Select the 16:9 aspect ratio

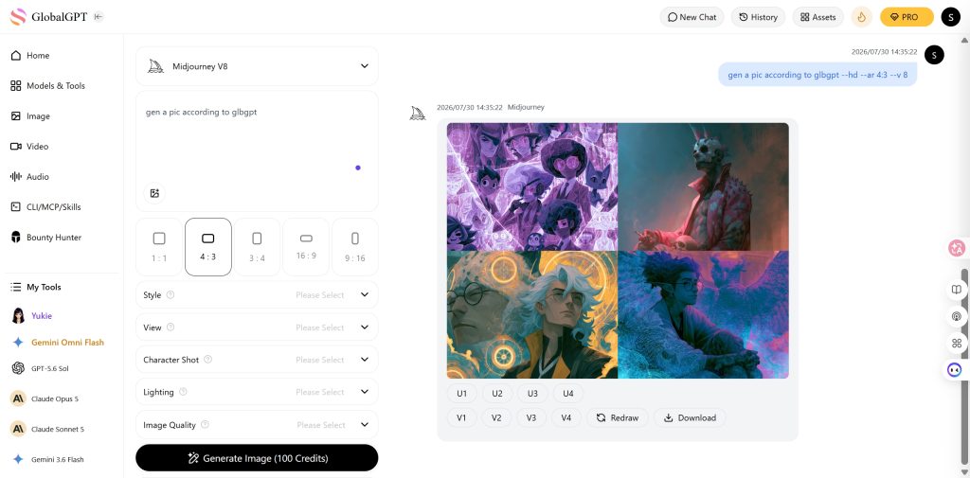(x=306, y=247)
